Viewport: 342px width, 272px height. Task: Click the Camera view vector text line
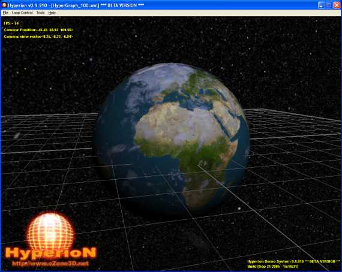[x=38, y=37]
